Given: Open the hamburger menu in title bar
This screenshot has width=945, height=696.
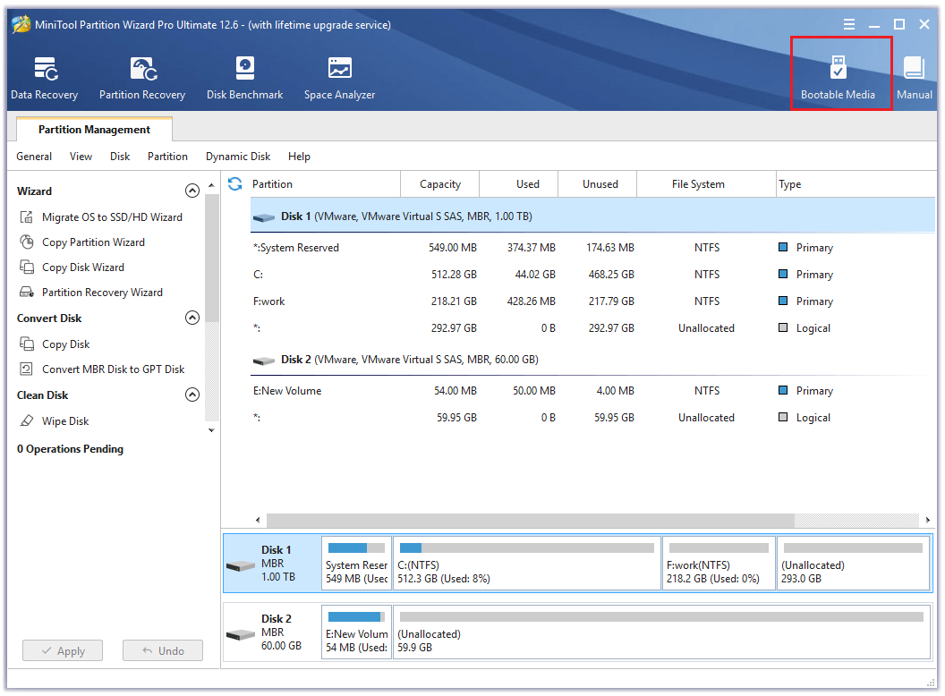Looking at the screenshot, I should click(x=849, y=24).
